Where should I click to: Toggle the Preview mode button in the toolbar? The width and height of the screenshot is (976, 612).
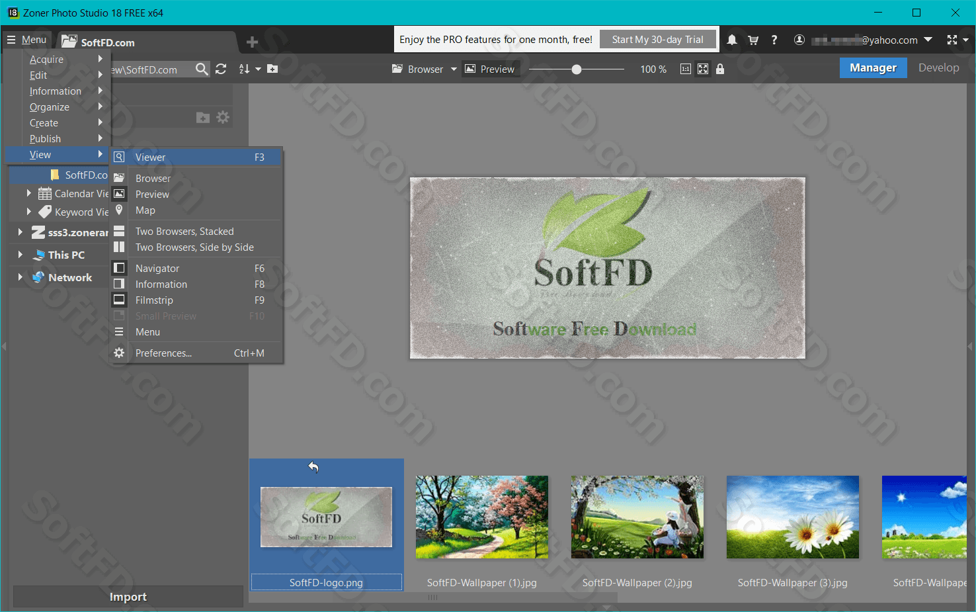pos(490,69)
